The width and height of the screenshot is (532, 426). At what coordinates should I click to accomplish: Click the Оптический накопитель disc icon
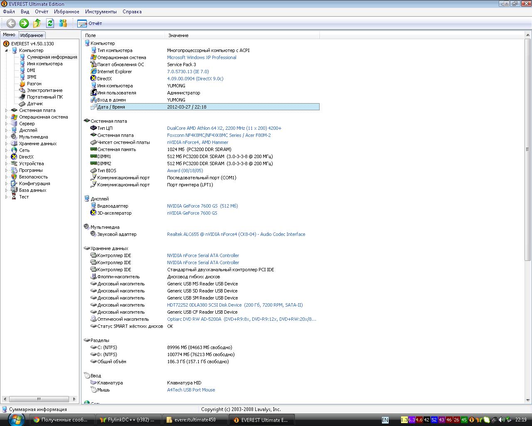[x=93, y=319]
